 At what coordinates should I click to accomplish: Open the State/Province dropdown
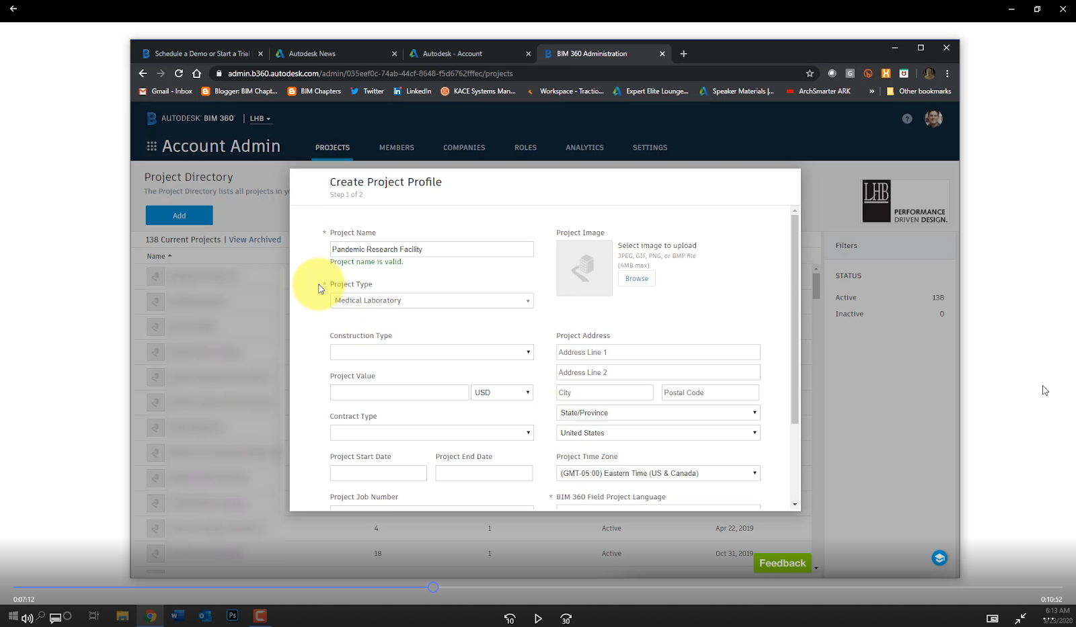(658, 413)
